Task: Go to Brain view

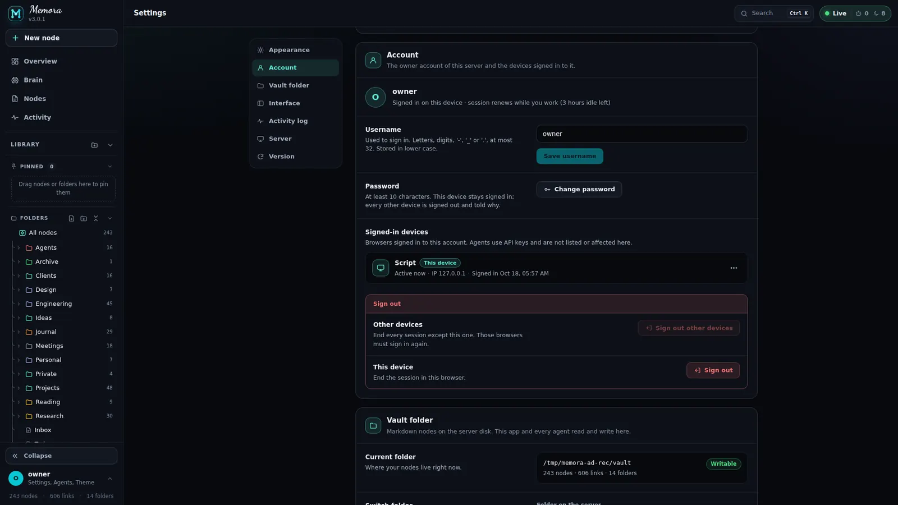Action: click(61, 80)
